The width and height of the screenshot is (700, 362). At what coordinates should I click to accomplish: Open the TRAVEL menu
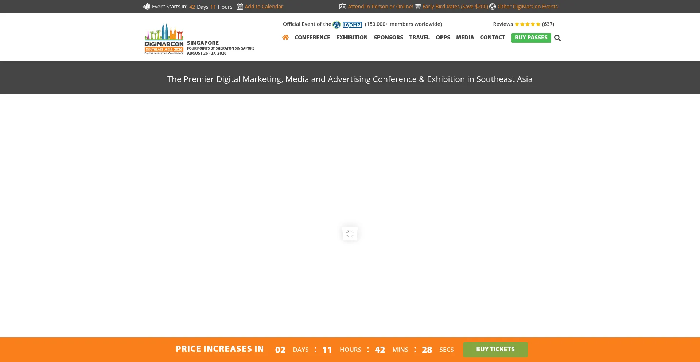point(419,38)
